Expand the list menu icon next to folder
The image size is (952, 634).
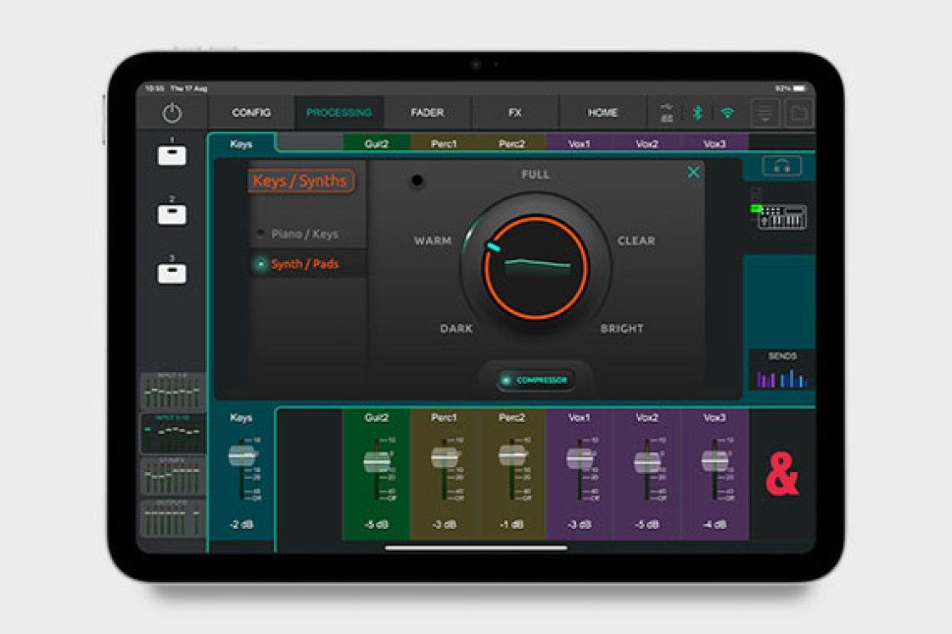click(x=765, y=113)
